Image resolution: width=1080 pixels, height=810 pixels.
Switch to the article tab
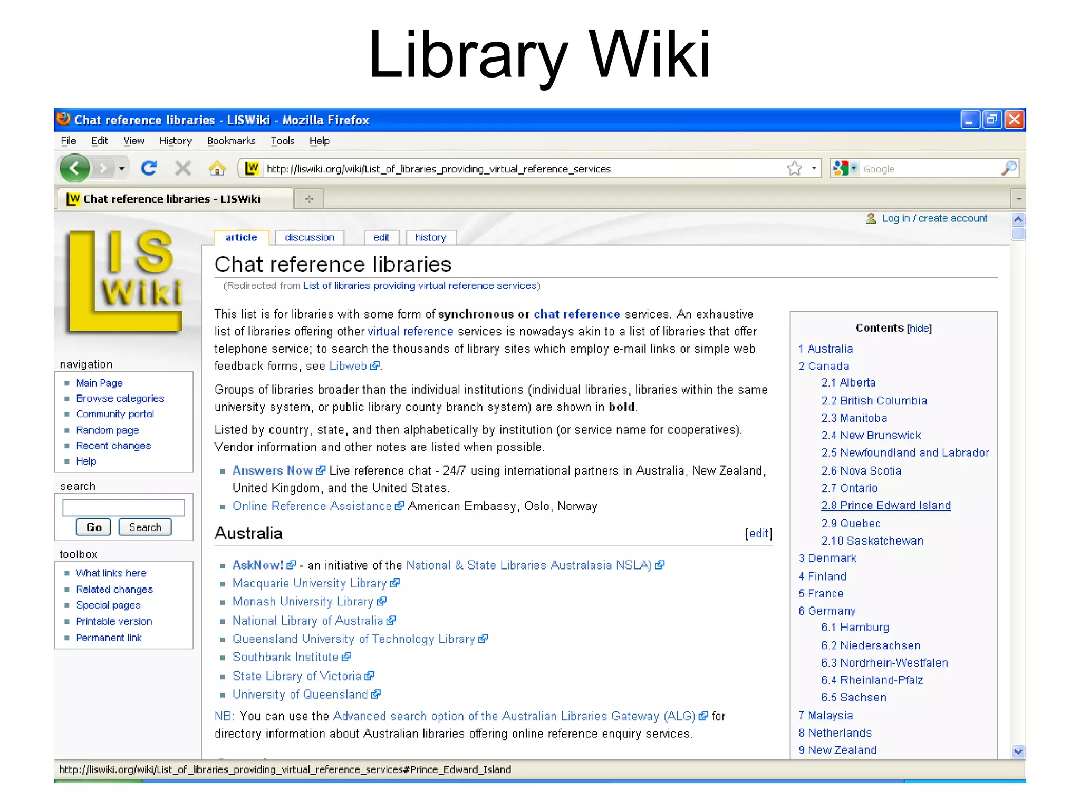point(241,237)
